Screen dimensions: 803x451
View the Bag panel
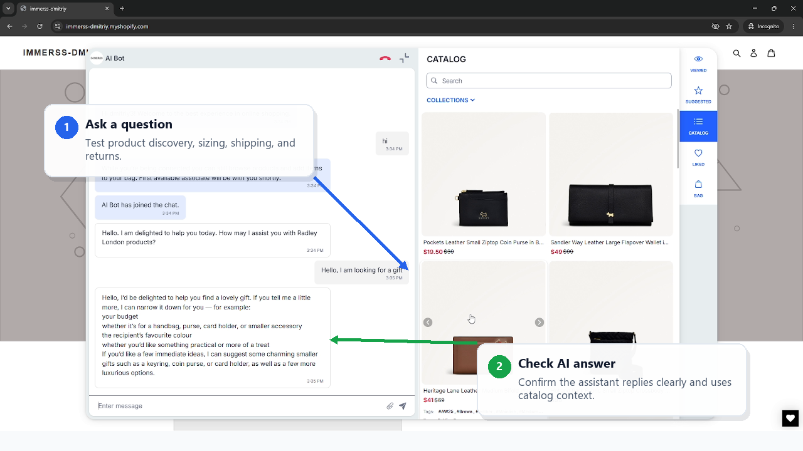click(x=698, y=189)
